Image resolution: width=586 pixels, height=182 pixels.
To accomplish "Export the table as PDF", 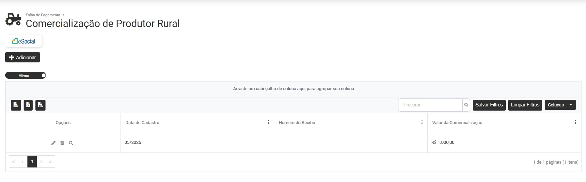I will point(16,105).
